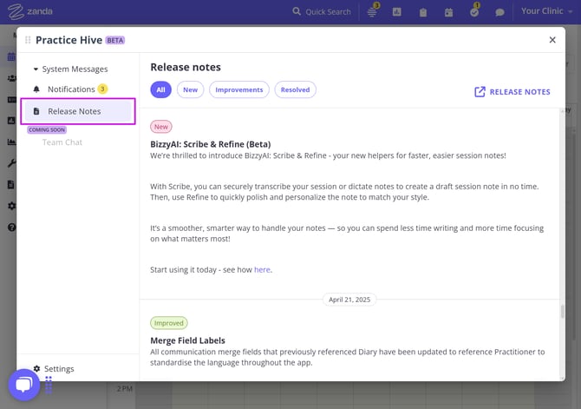The height and width of the screenshot is (409, 581).
Task: Filter release notes by New
Action: pos(190,89)
